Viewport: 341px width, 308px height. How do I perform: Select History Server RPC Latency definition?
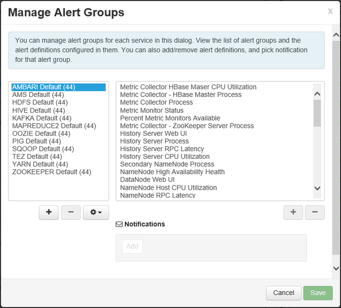click(x=162, y=149)
